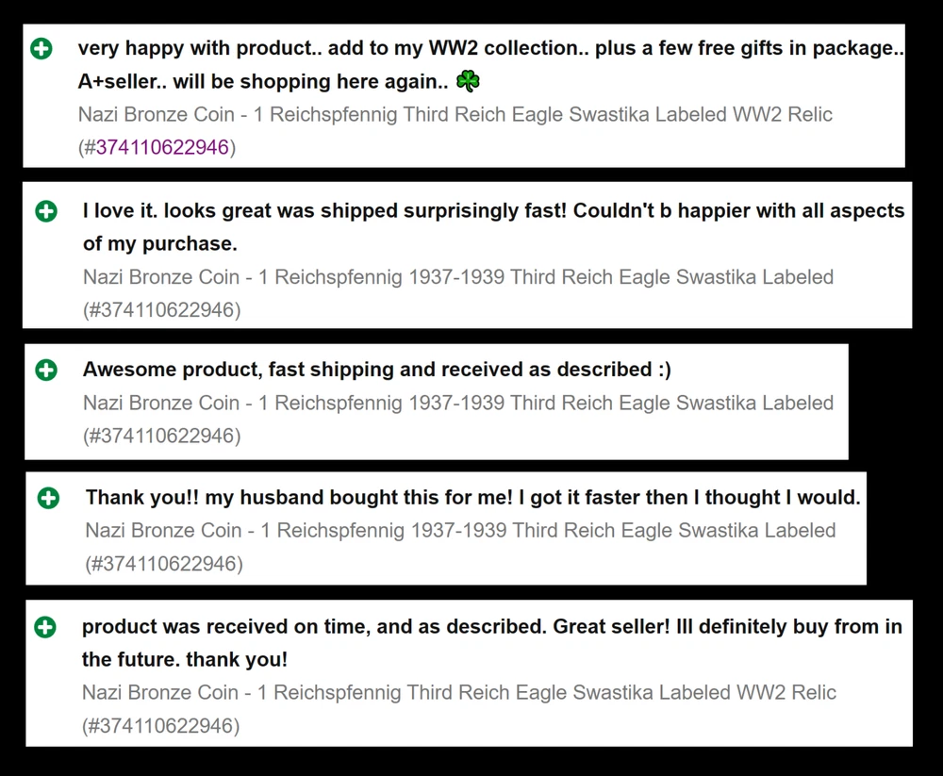Screen dimensions: 943x776
Task: Click the listing title below "Couldn't b happier" feedback
Action: (458, 277)
